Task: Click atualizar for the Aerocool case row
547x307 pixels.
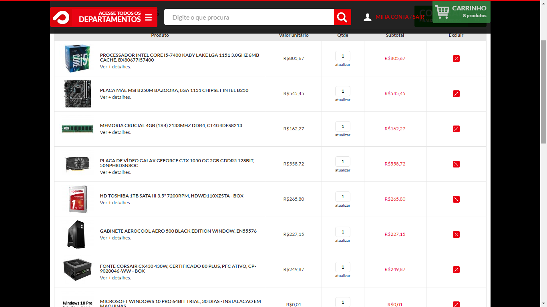Action: tap(343, 241)
